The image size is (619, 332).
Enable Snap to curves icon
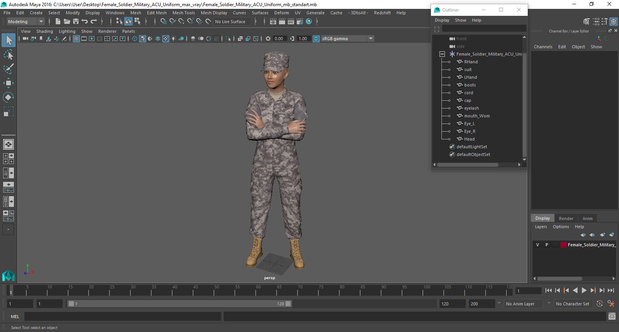[x=173, y=22]
